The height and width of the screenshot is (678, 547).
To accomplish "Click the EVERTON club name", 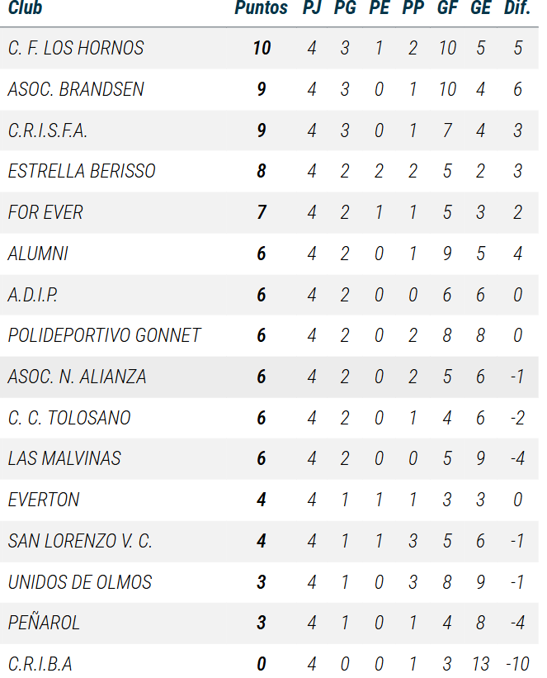I will pos(44,500).
